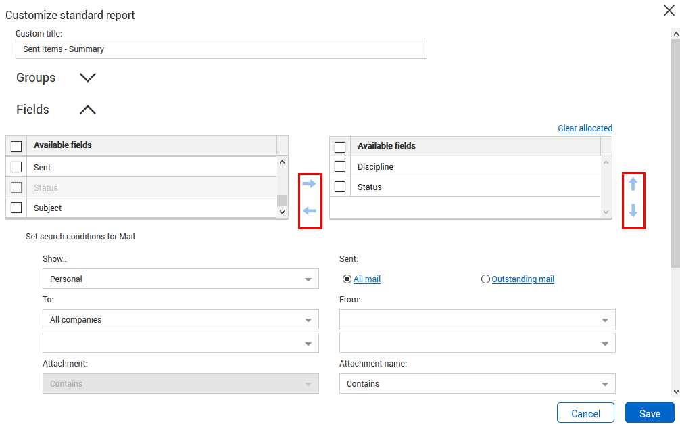Open the All companies dropdown
The height and width of the screenshot is (424, 680).
coord(180,319)
